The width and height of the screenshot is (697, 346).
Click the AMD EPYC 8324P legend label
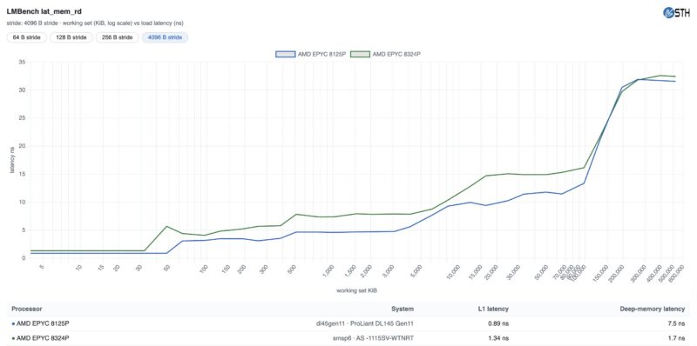point(396,54)
